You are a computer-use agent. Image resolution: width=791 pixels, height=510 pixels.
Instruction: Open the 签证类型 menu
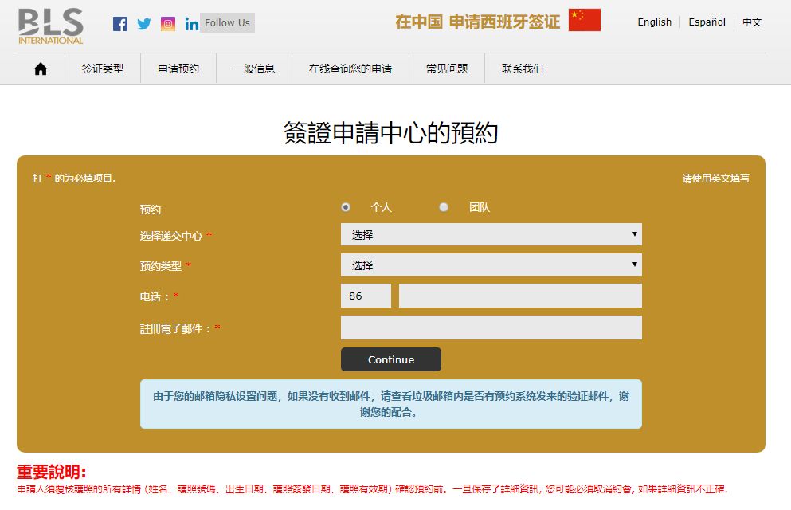coord(103,69)
